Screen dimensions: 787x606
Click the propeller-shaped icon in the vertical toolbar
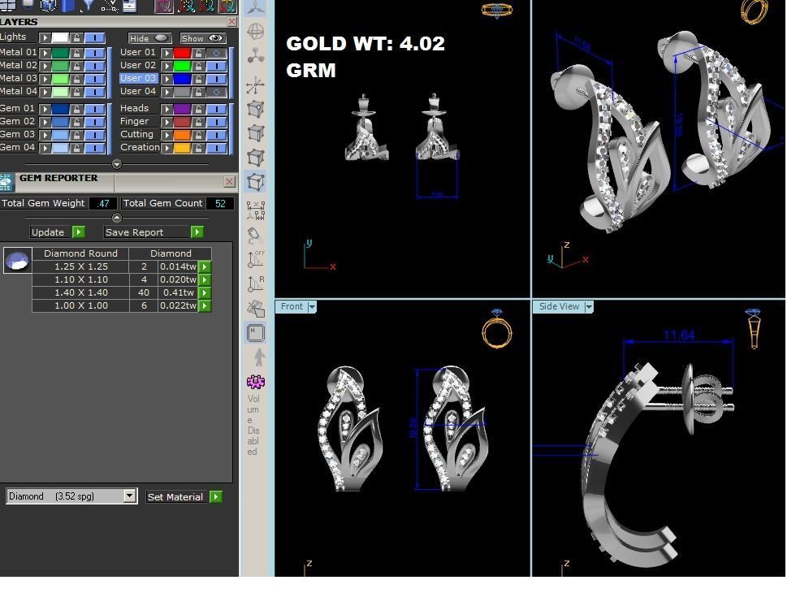tap(256, 7)
